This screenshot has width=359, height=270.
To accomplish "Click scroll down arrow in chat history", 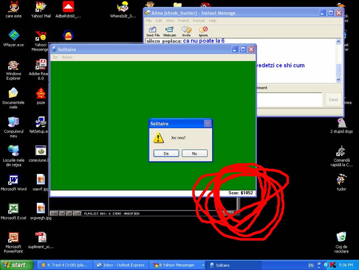I will point(338,79).
